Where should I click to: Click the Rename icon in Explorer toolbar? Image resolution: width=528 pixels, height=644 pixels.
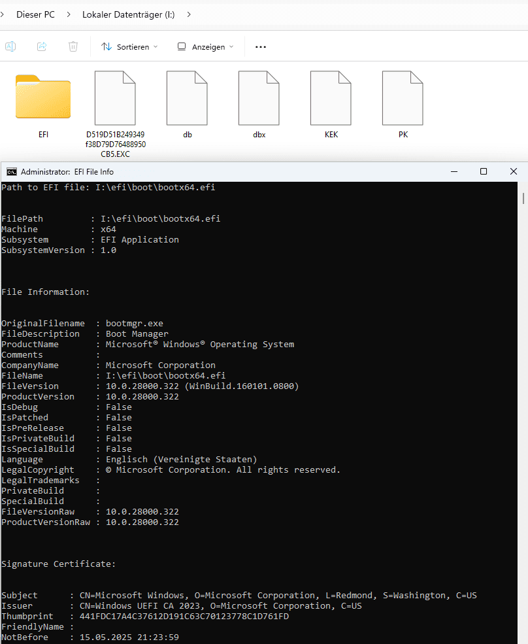pyautogui.click(x=10, y=46)
